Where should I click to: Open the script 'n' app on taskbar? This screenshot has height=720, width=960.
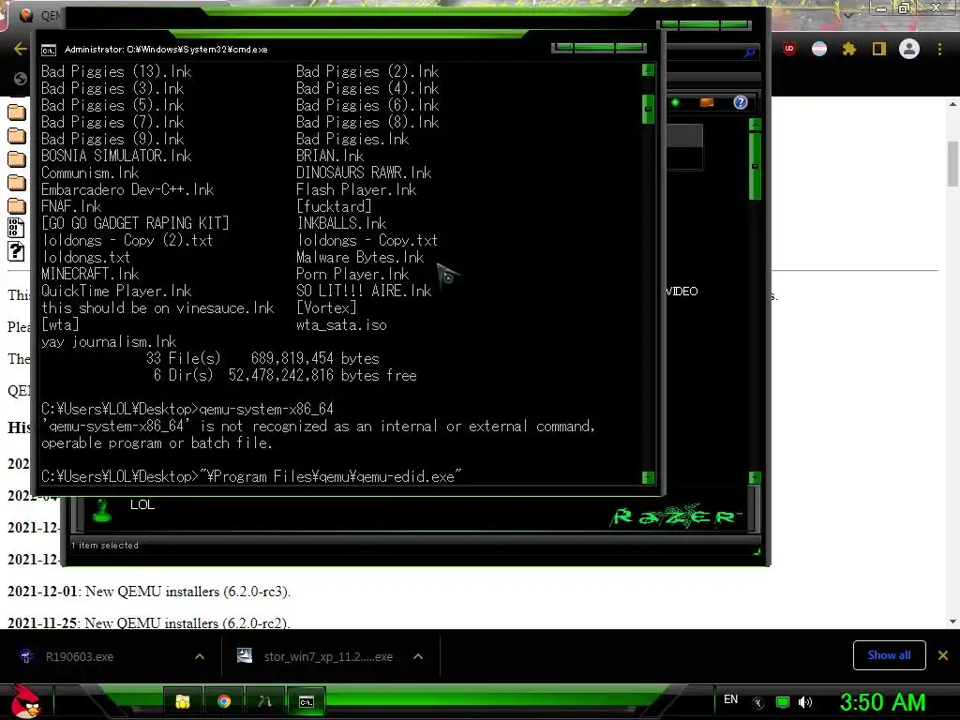[x=264, y=701]
